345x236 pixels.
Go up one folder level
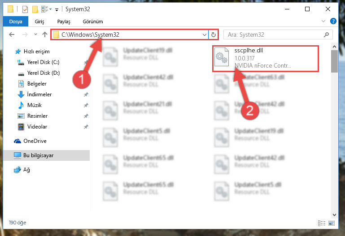click(x=45, y=34)
